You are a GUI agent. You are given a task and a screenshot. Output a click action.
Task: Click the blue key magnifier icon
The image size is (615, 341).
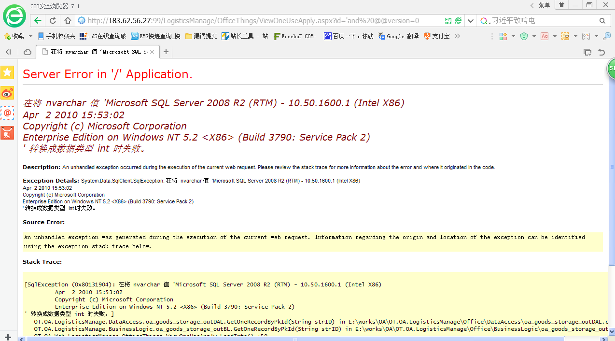(x=607, y=36)
